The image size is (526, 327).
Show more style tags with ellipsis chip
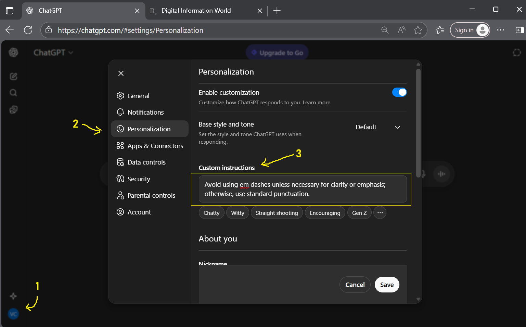[380, 213]
